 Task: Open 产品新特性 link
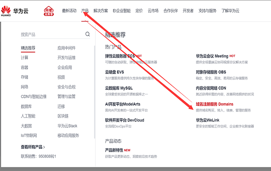click(114, 150)
